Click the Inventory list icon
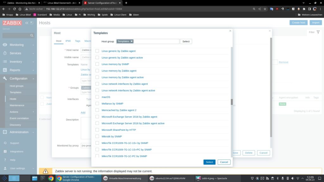The image size is (324, 182). click(x=5, y=62)
